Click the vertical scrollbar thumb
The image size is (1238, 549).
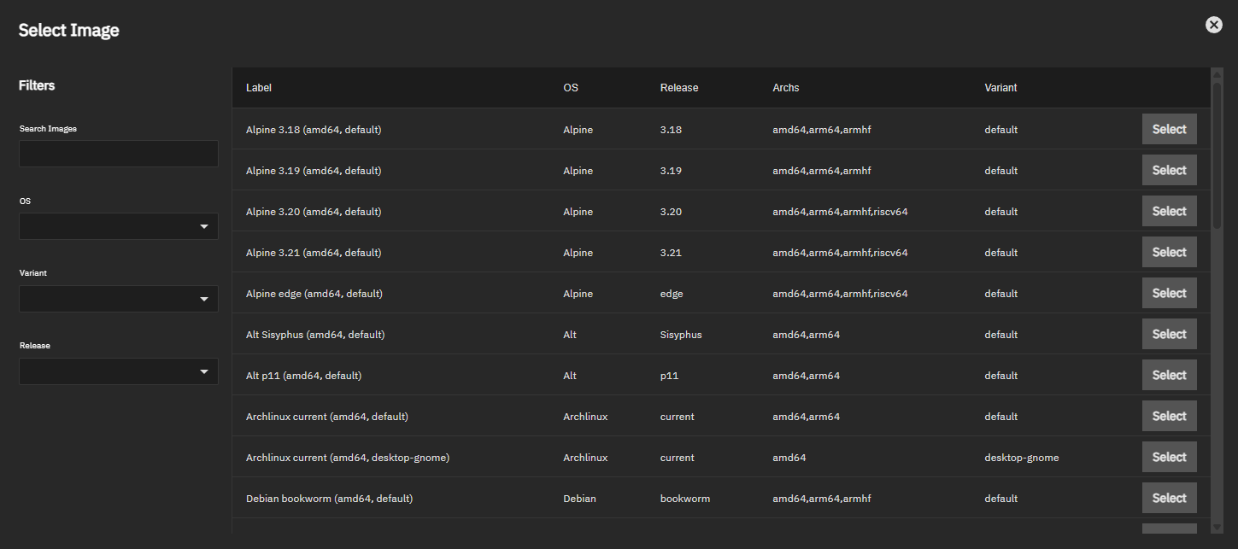(x=1217, y=155)
